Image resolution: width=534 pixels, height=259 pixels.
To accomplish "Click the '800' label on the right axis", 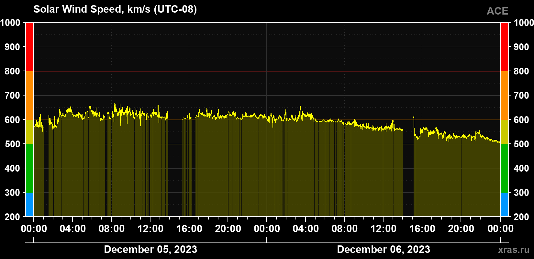I will pos(521,71).
